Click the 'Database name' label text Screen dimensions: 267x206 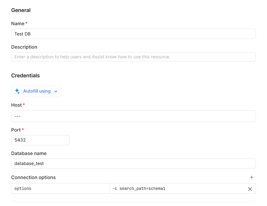click(29, 153)
